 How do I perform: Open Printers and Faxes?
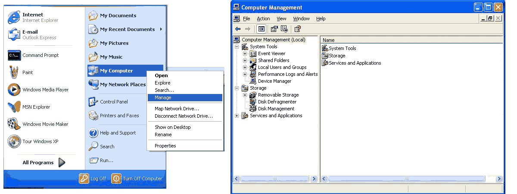(x=114, y=116)
